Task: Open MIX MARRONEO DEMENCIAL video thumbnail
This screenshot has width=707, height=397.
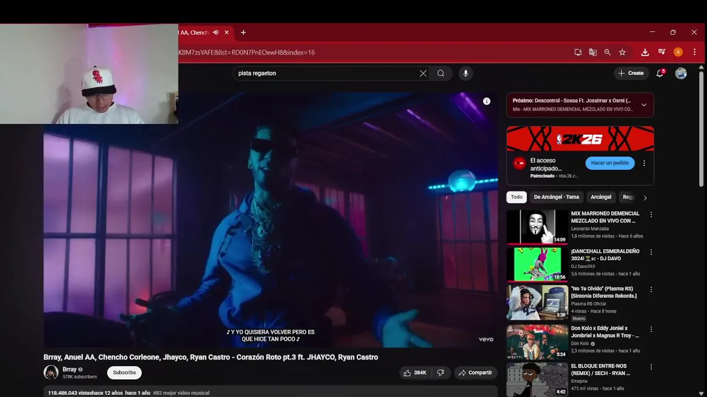Action: point(537,227)
